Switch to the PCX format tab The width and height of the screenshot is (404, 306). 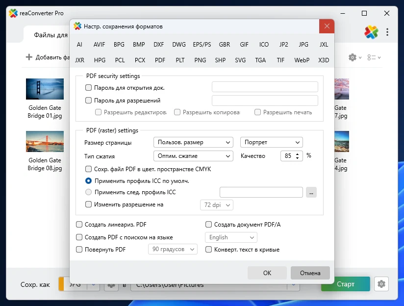pyautogui.click(x=140, y=60)
